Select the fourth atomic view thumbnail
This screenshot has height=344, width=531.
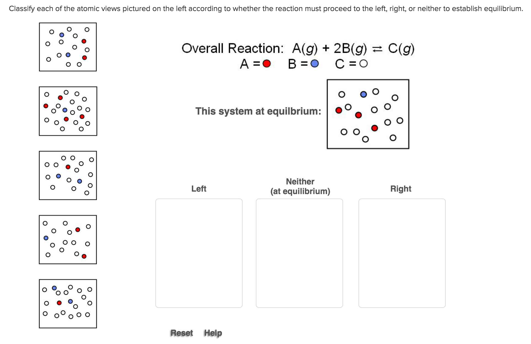click(68, 239)
